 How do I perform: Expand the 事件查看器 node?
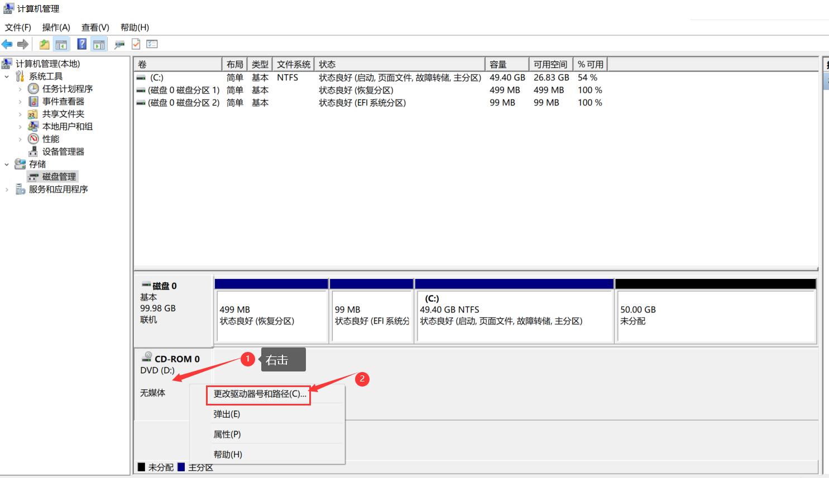pyautogui.click(x=20, y=102)
